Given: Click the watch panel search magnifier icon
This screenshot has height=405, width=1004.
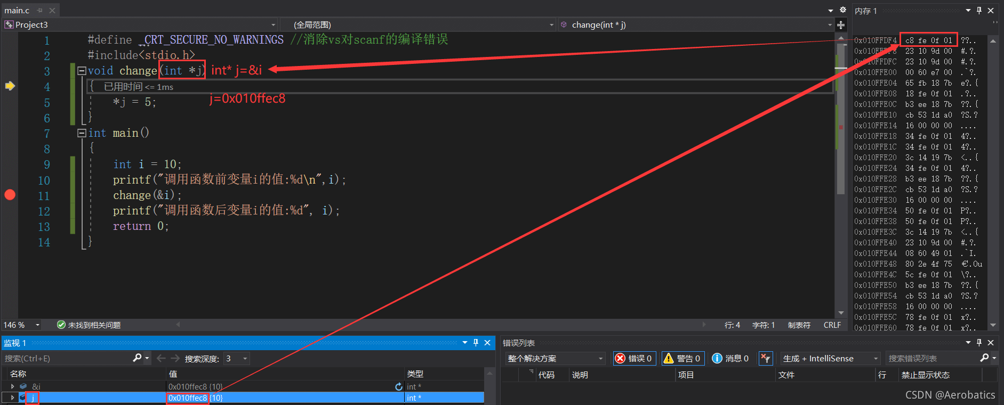Looking at the screenshot, I should point(137,358).
